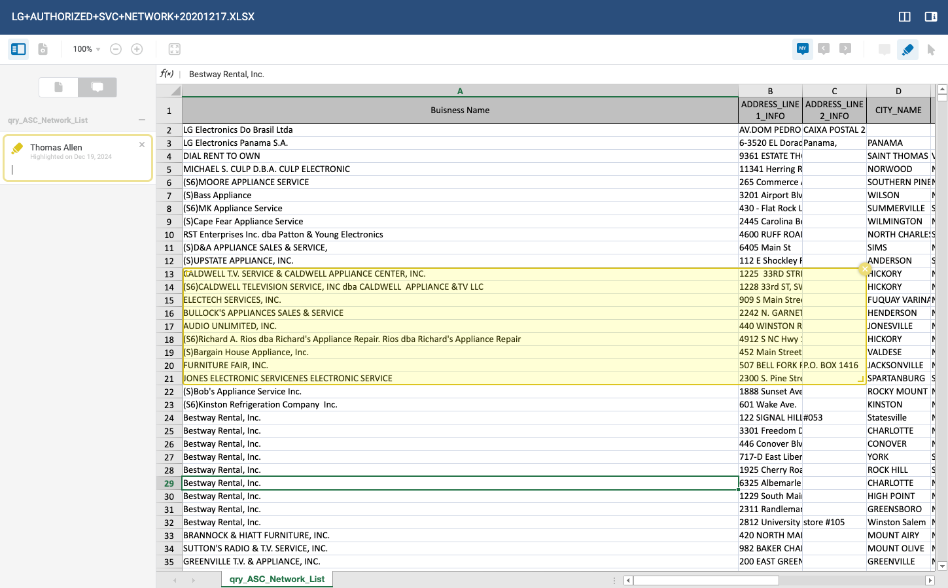
Task: Click city cell SAINT THOMAS
Action: tap(898, 156)
